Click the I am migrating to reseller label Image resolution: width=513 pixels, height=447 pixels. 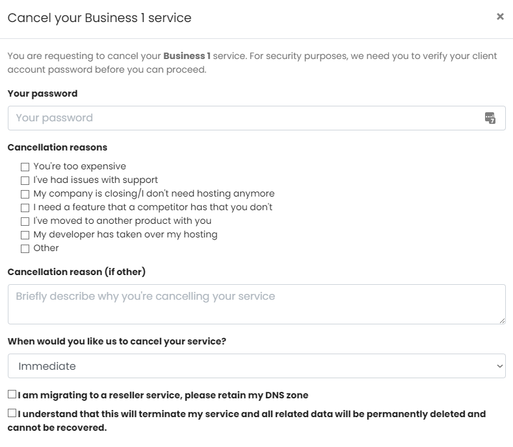[x=163, y=395]
